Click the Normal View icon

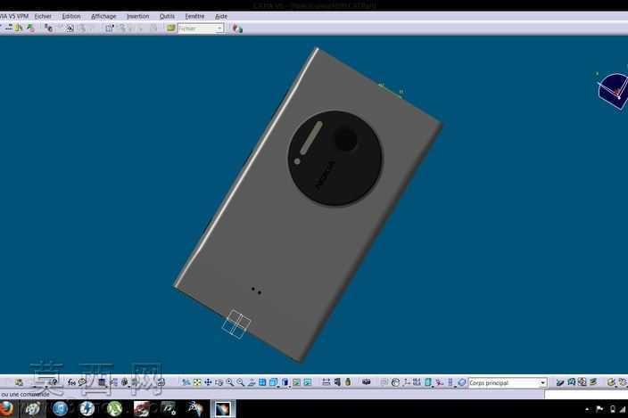[x=252, y=383]
